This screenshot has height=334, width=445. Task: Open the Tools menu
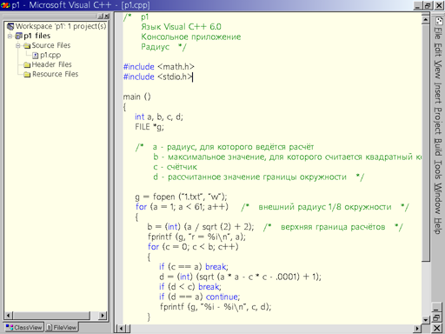pyautogui.click(x=438, y=170)
